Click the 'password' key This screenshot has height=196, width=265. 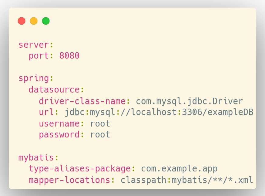59,135
